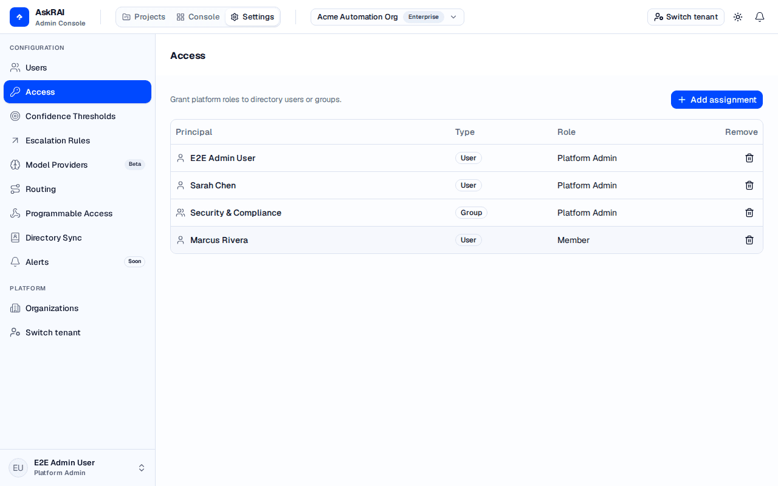Click the Escalation Rules arrow icon

(15, 140)
